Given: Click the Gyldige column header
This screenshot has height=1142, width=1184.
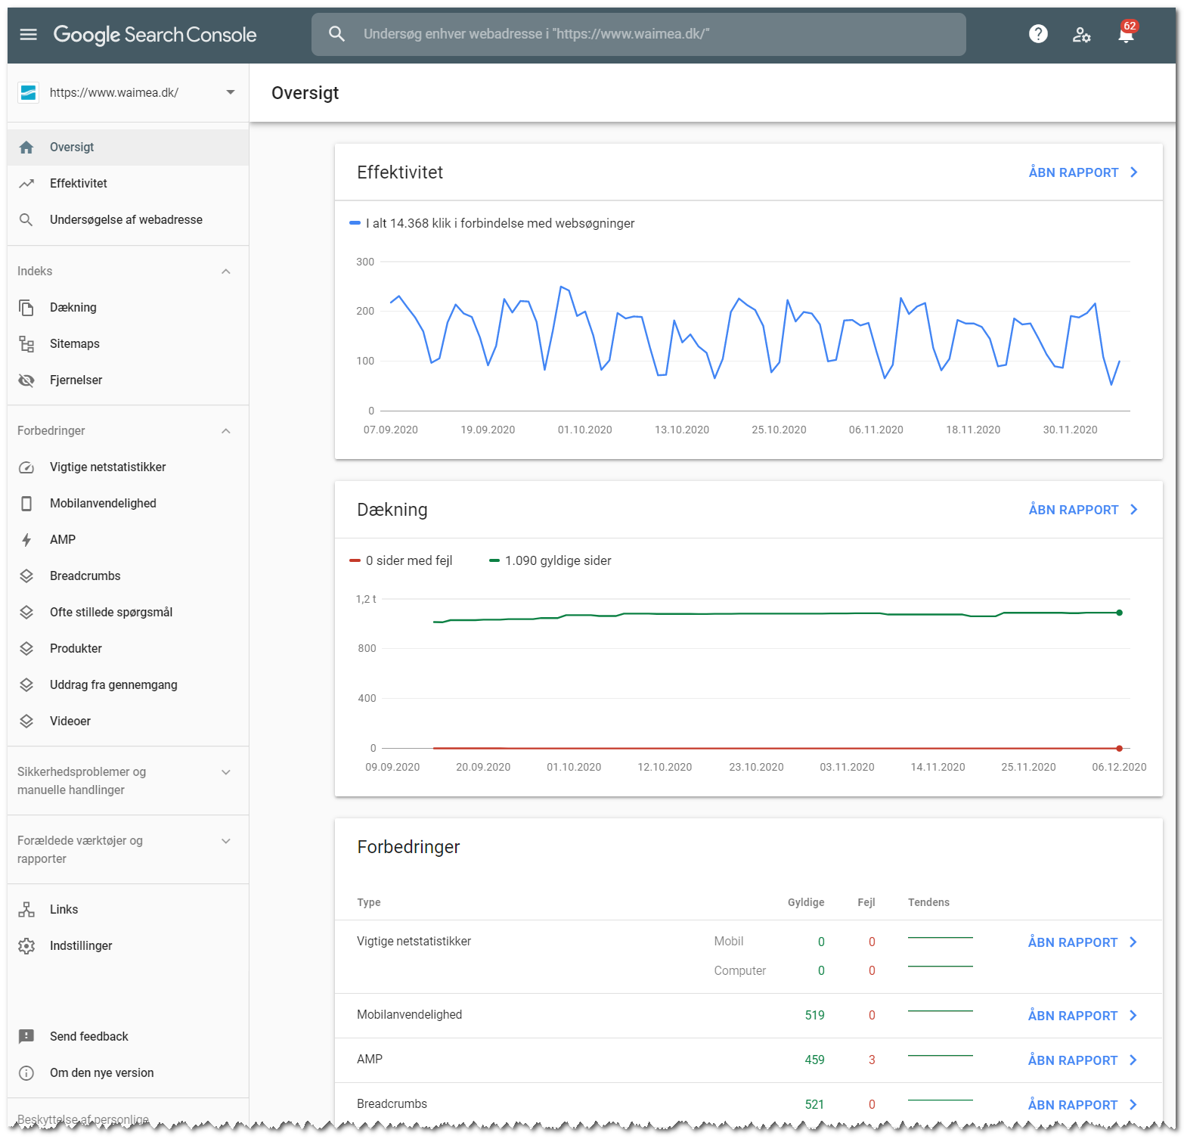Looking at the screenshot, I should click(x=806, y=902).
